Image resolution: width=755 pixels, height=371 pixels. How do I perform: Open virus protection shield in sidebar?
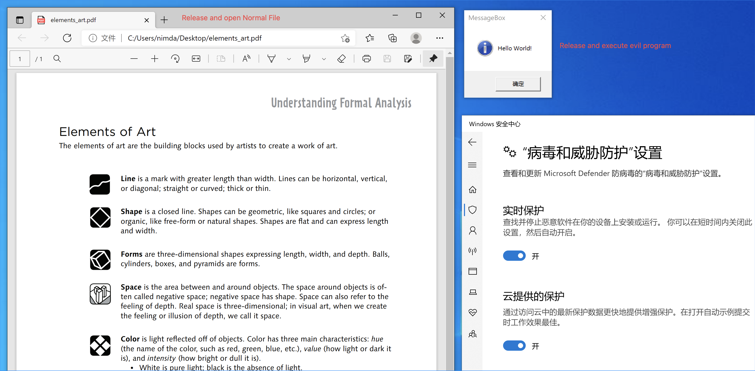(472, 210)
